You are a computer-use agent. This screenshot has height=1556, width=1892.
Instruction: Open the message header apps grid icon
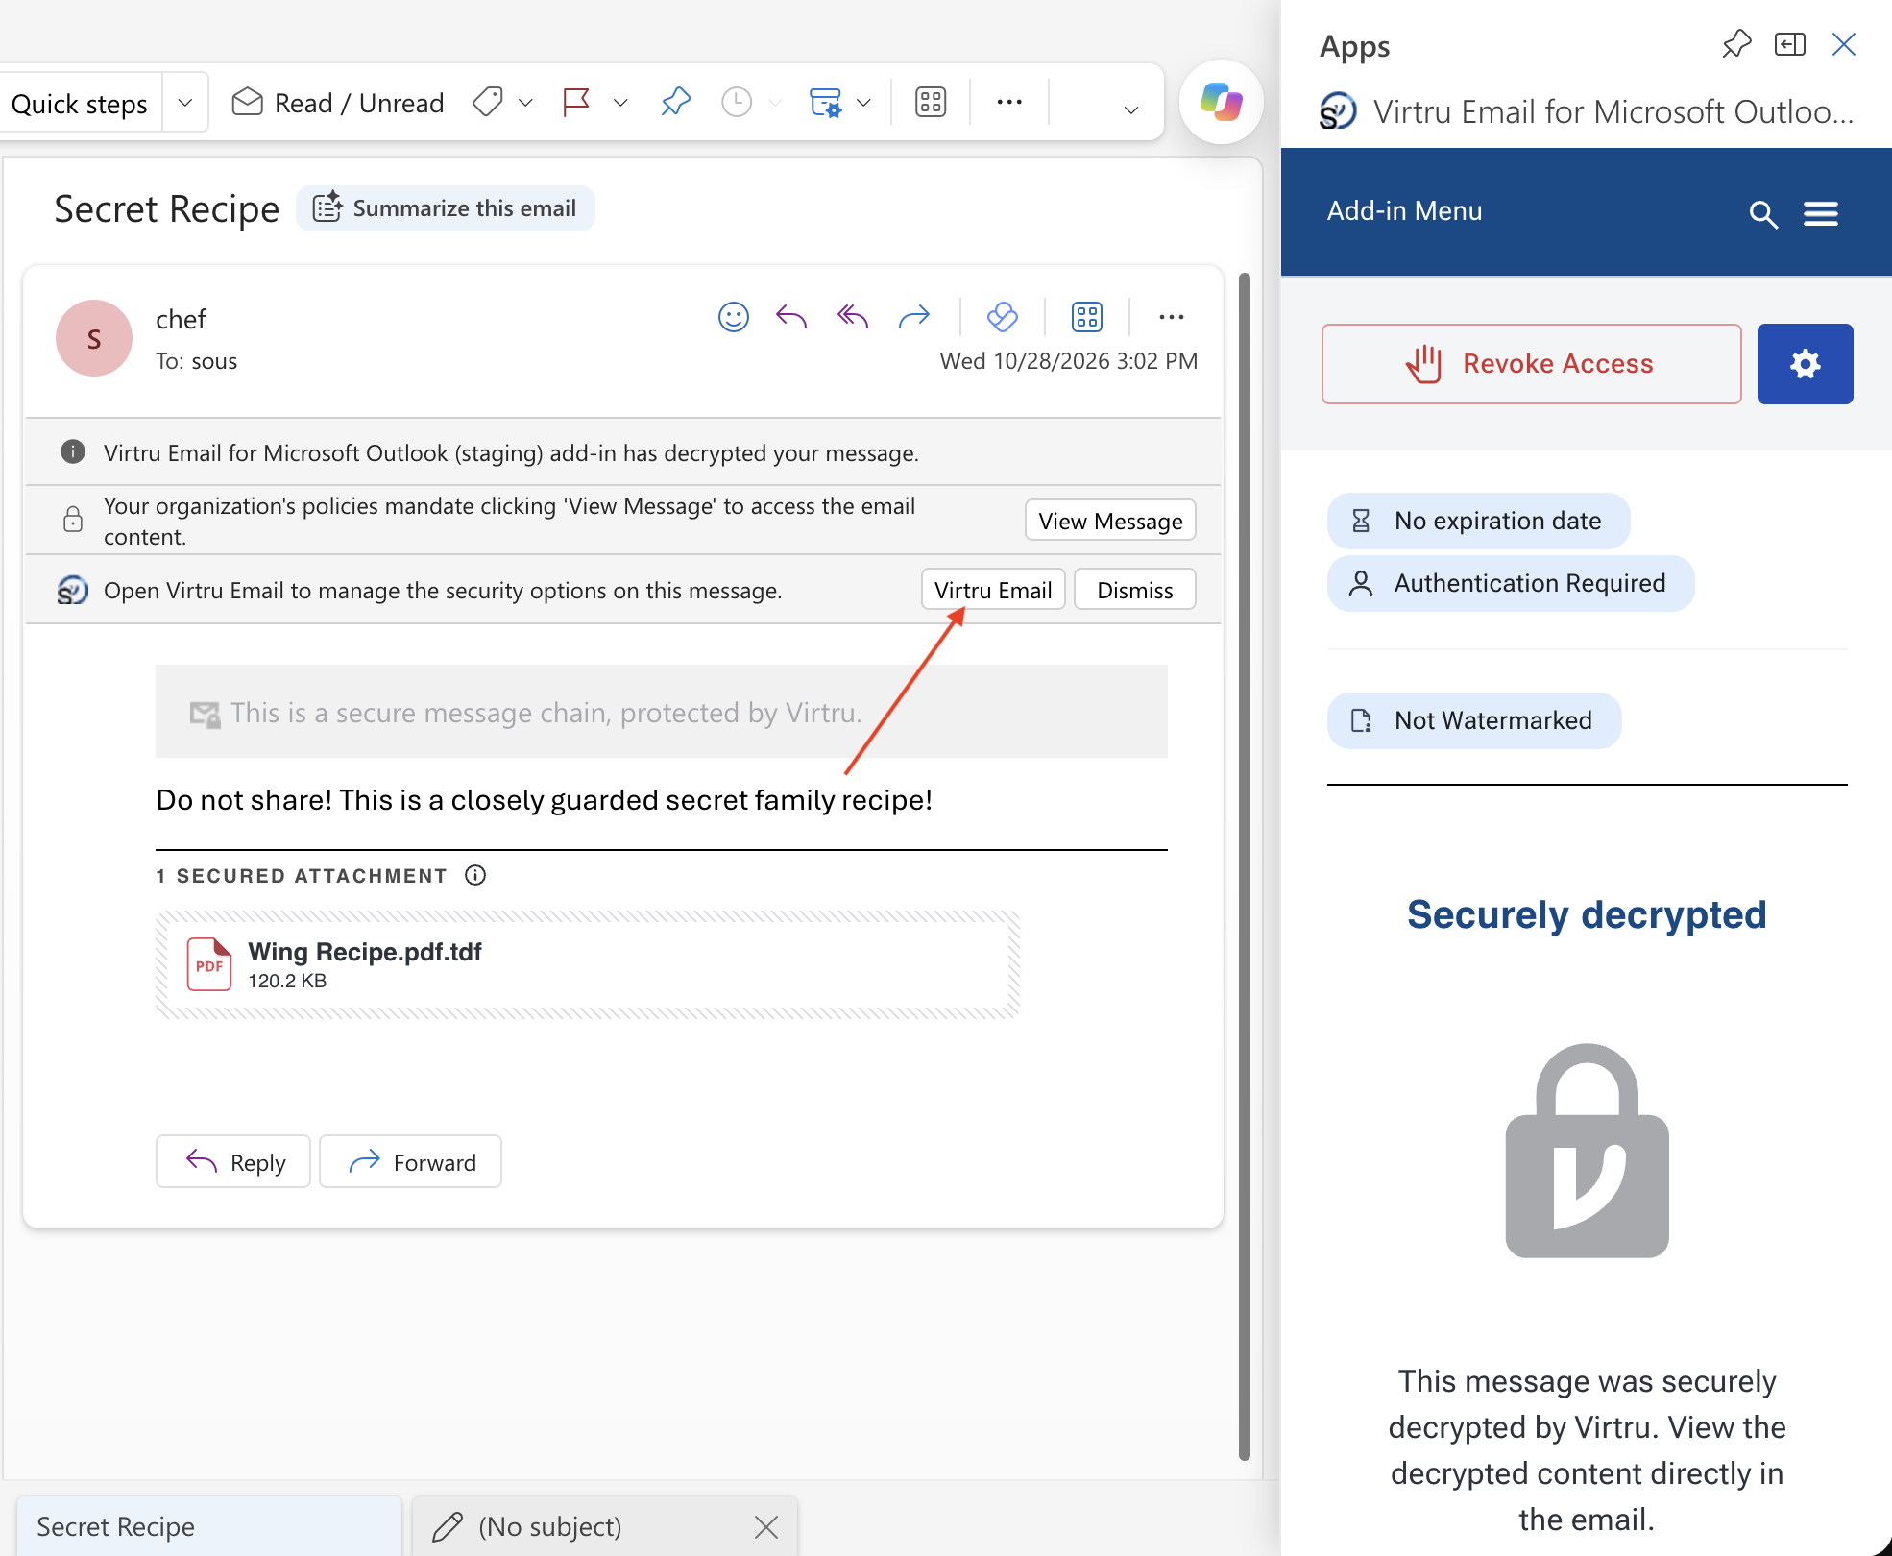click(1087, 316)
